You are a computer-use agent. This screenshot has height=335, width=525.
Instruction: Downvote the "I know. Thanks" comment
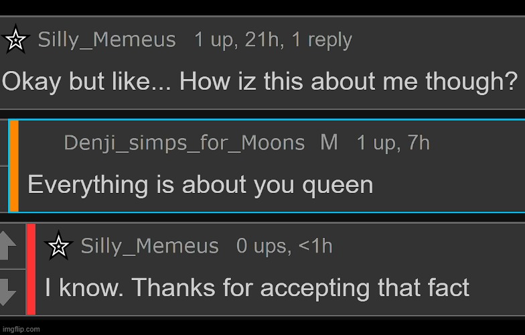[x=8, y=291]
